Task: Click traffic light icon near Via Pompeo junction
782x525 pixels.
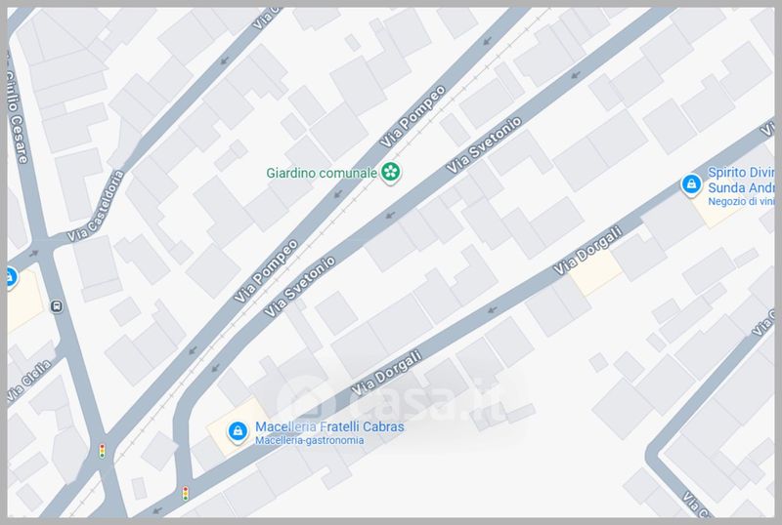Action: click(x=103, y=451)
